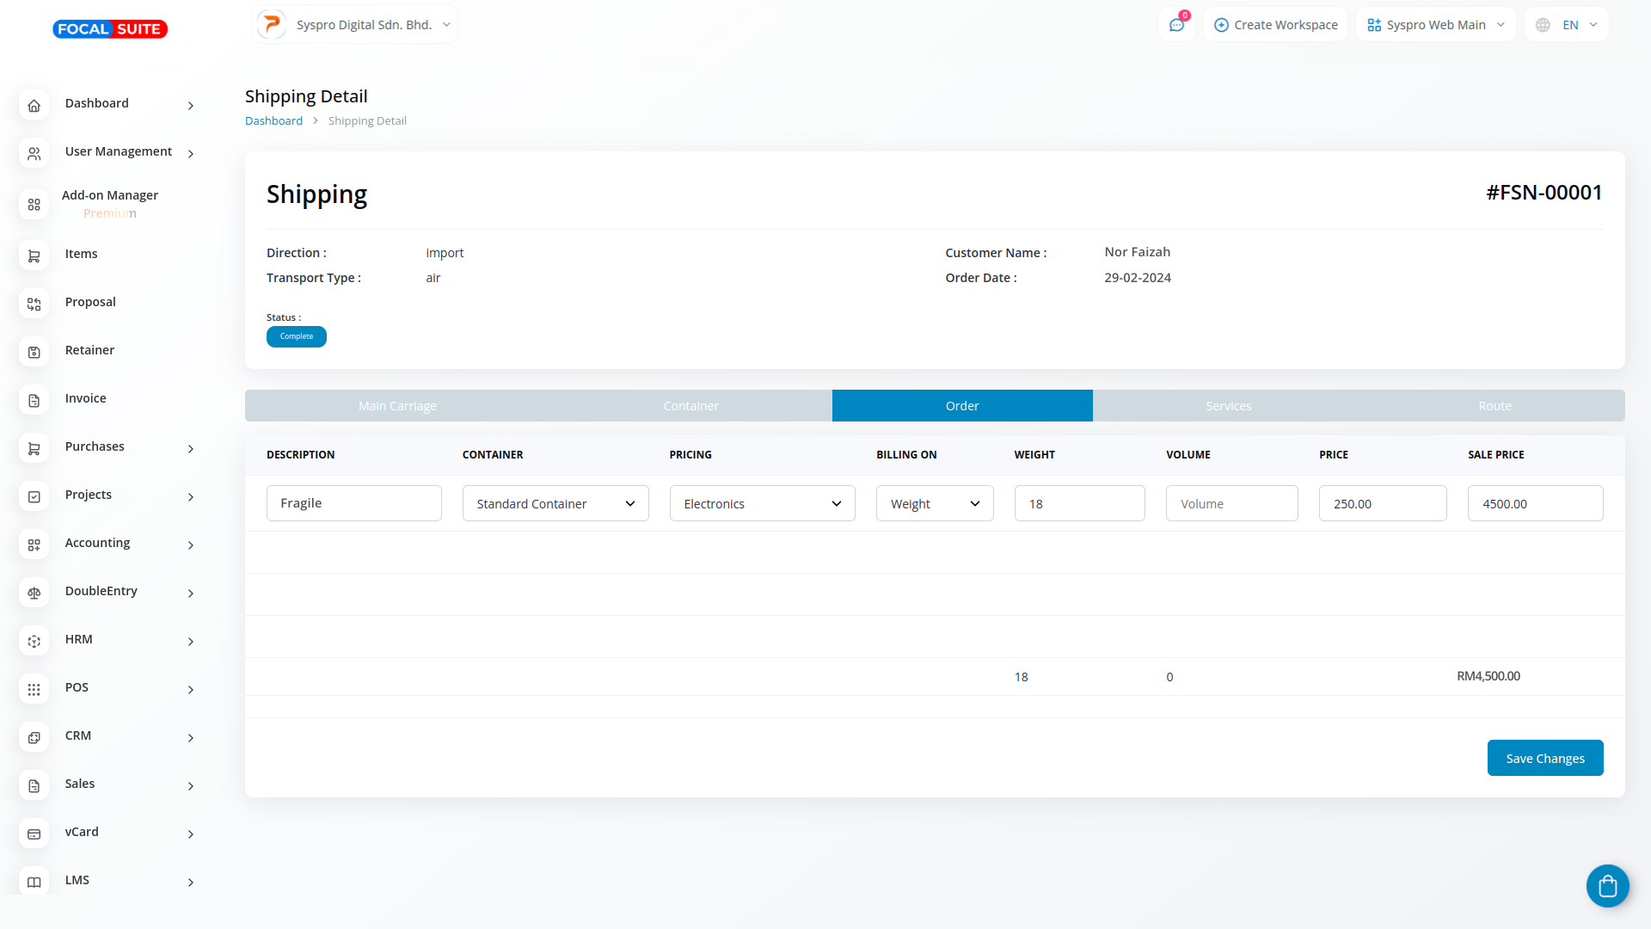Click the vCard card icon

tap(34, 834)
